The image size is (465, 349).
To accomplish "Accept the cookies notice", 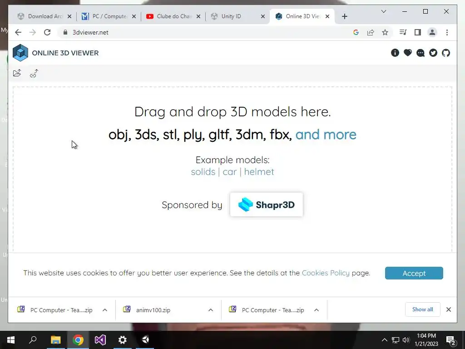I will [x=414, y=273].
